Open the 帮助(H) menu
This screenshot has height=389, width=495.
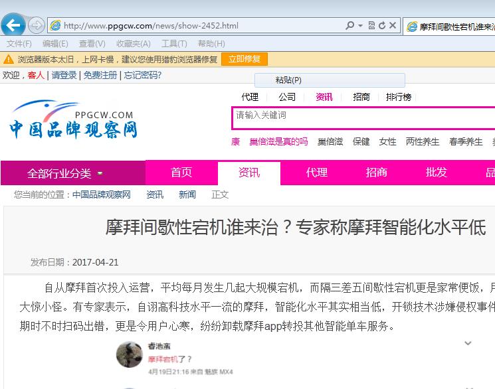pos(211,44)
